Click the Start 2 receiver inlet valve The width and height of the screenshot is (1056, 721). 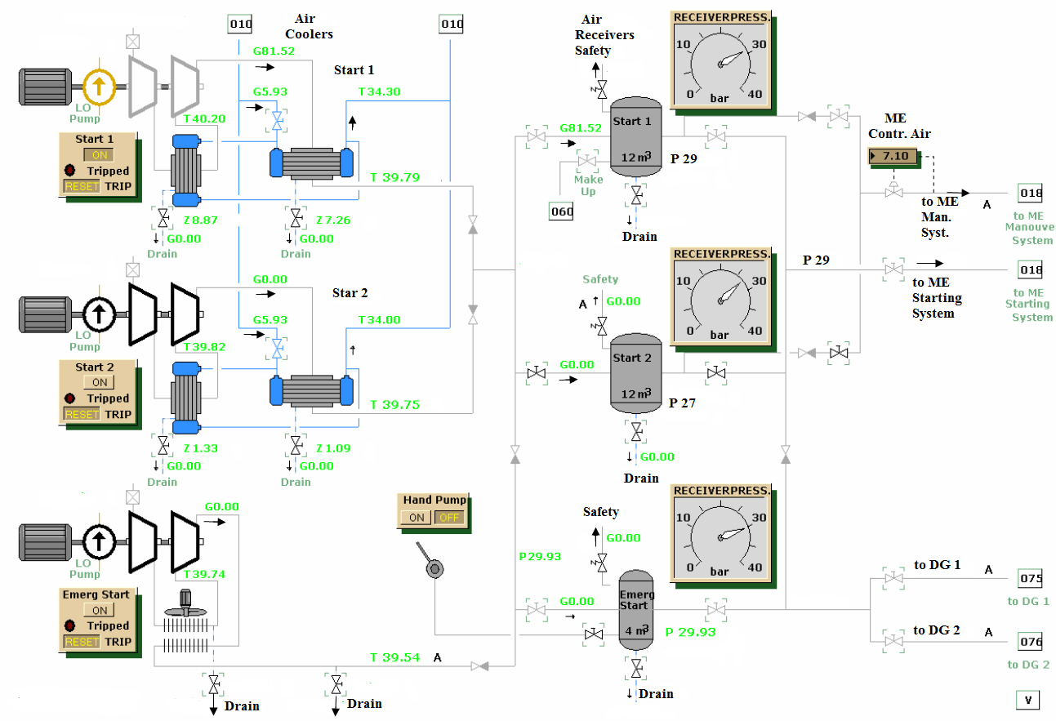[537, 372]
